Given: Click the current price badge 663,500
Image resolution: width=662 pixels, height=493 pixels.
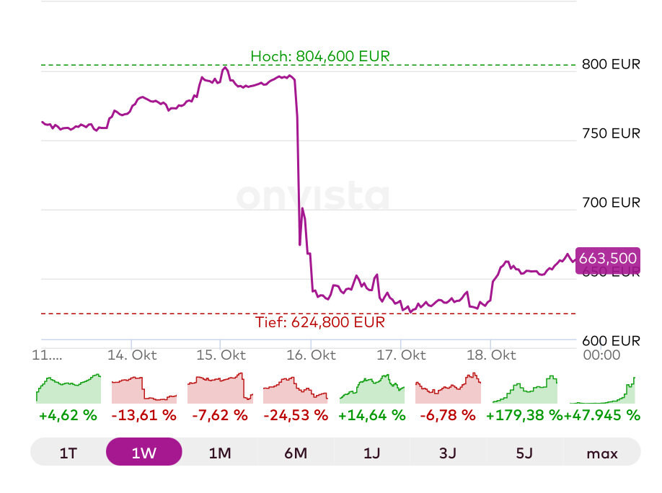Looking at the screenshot, I should [x=608, y=258].
